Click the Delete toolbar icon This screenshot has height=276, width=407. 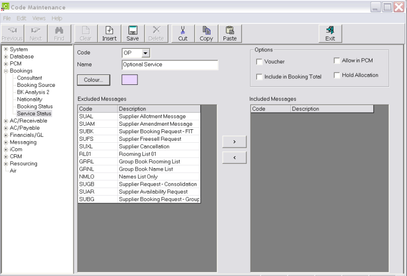pos(156,34)
